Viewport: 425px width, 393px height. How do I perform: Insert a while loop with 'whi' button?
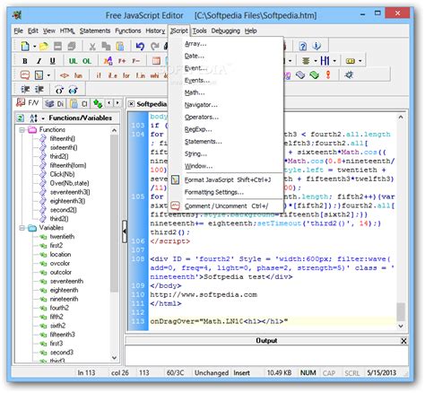pyautogui.click(x=154, y=75)
